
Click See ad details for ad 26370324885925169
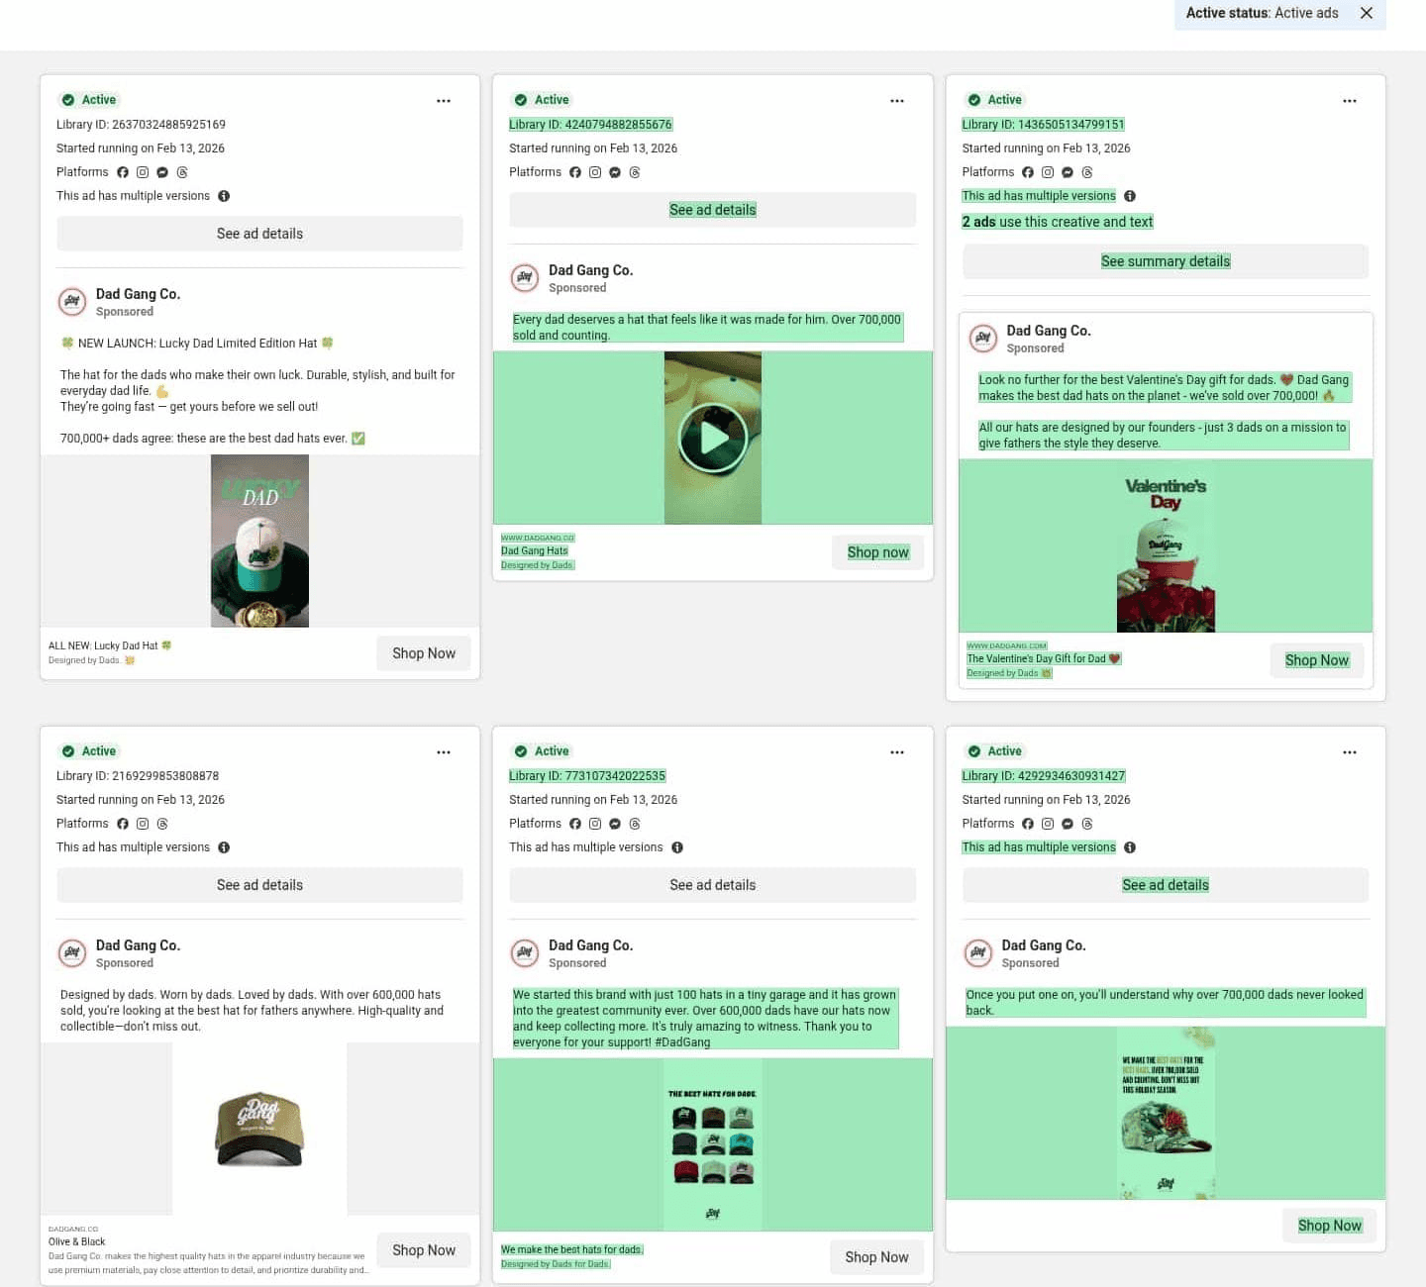(x=259, y=234)
